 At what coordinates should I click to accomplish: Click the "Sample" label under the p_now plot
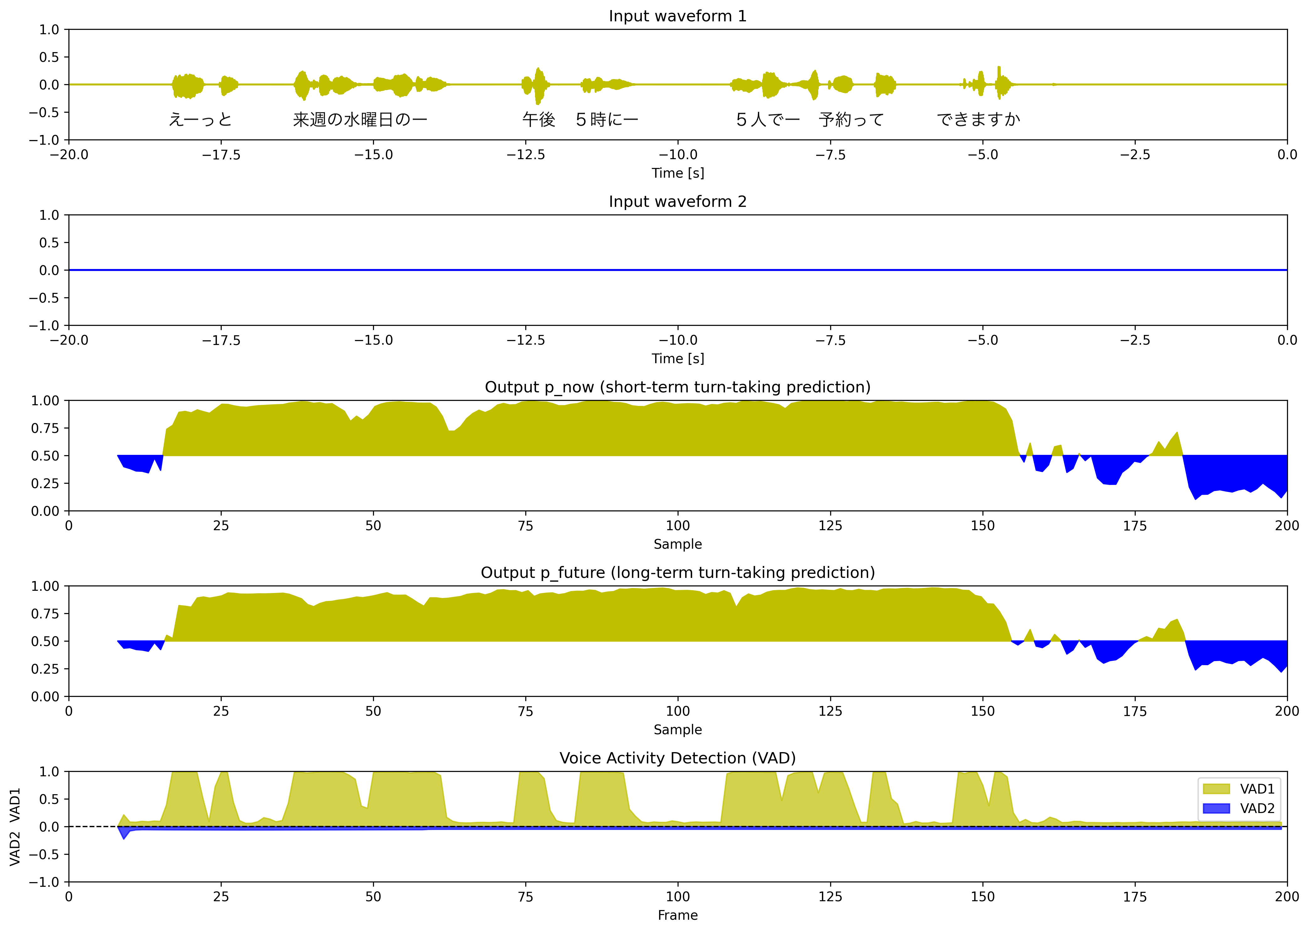click(x=677, y=544)
